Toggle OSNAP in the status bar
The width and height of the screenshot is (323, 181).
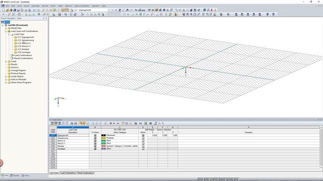(x=222, y=179)
